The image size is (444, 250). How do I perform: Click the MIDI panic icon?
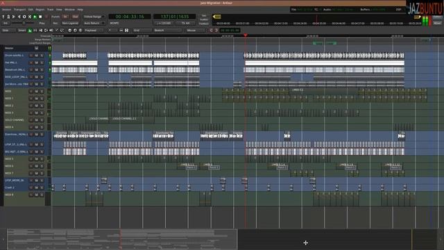pos(3,17)
